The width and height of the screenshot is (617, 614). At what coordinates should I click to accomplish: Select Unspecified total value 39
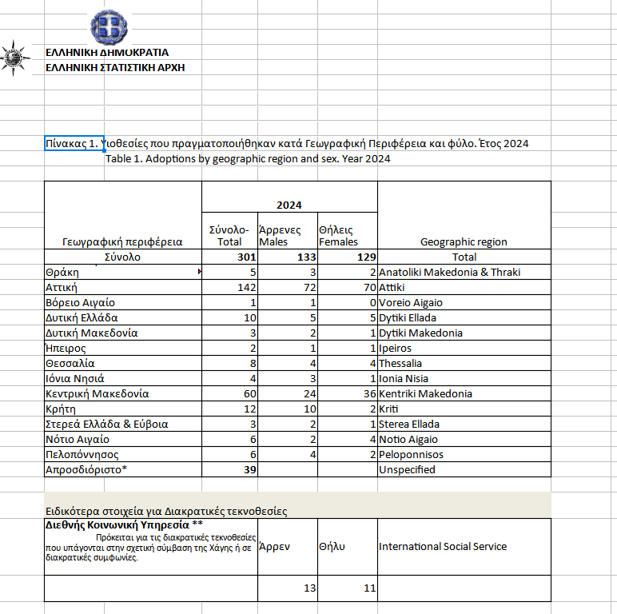pyautogui.click(x=230, y=469)
